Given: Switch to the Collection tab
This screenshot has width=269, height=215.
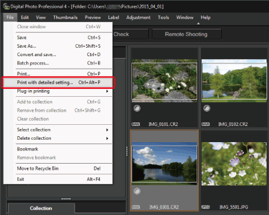Looking at the screenshot, I should coord(41,208).
